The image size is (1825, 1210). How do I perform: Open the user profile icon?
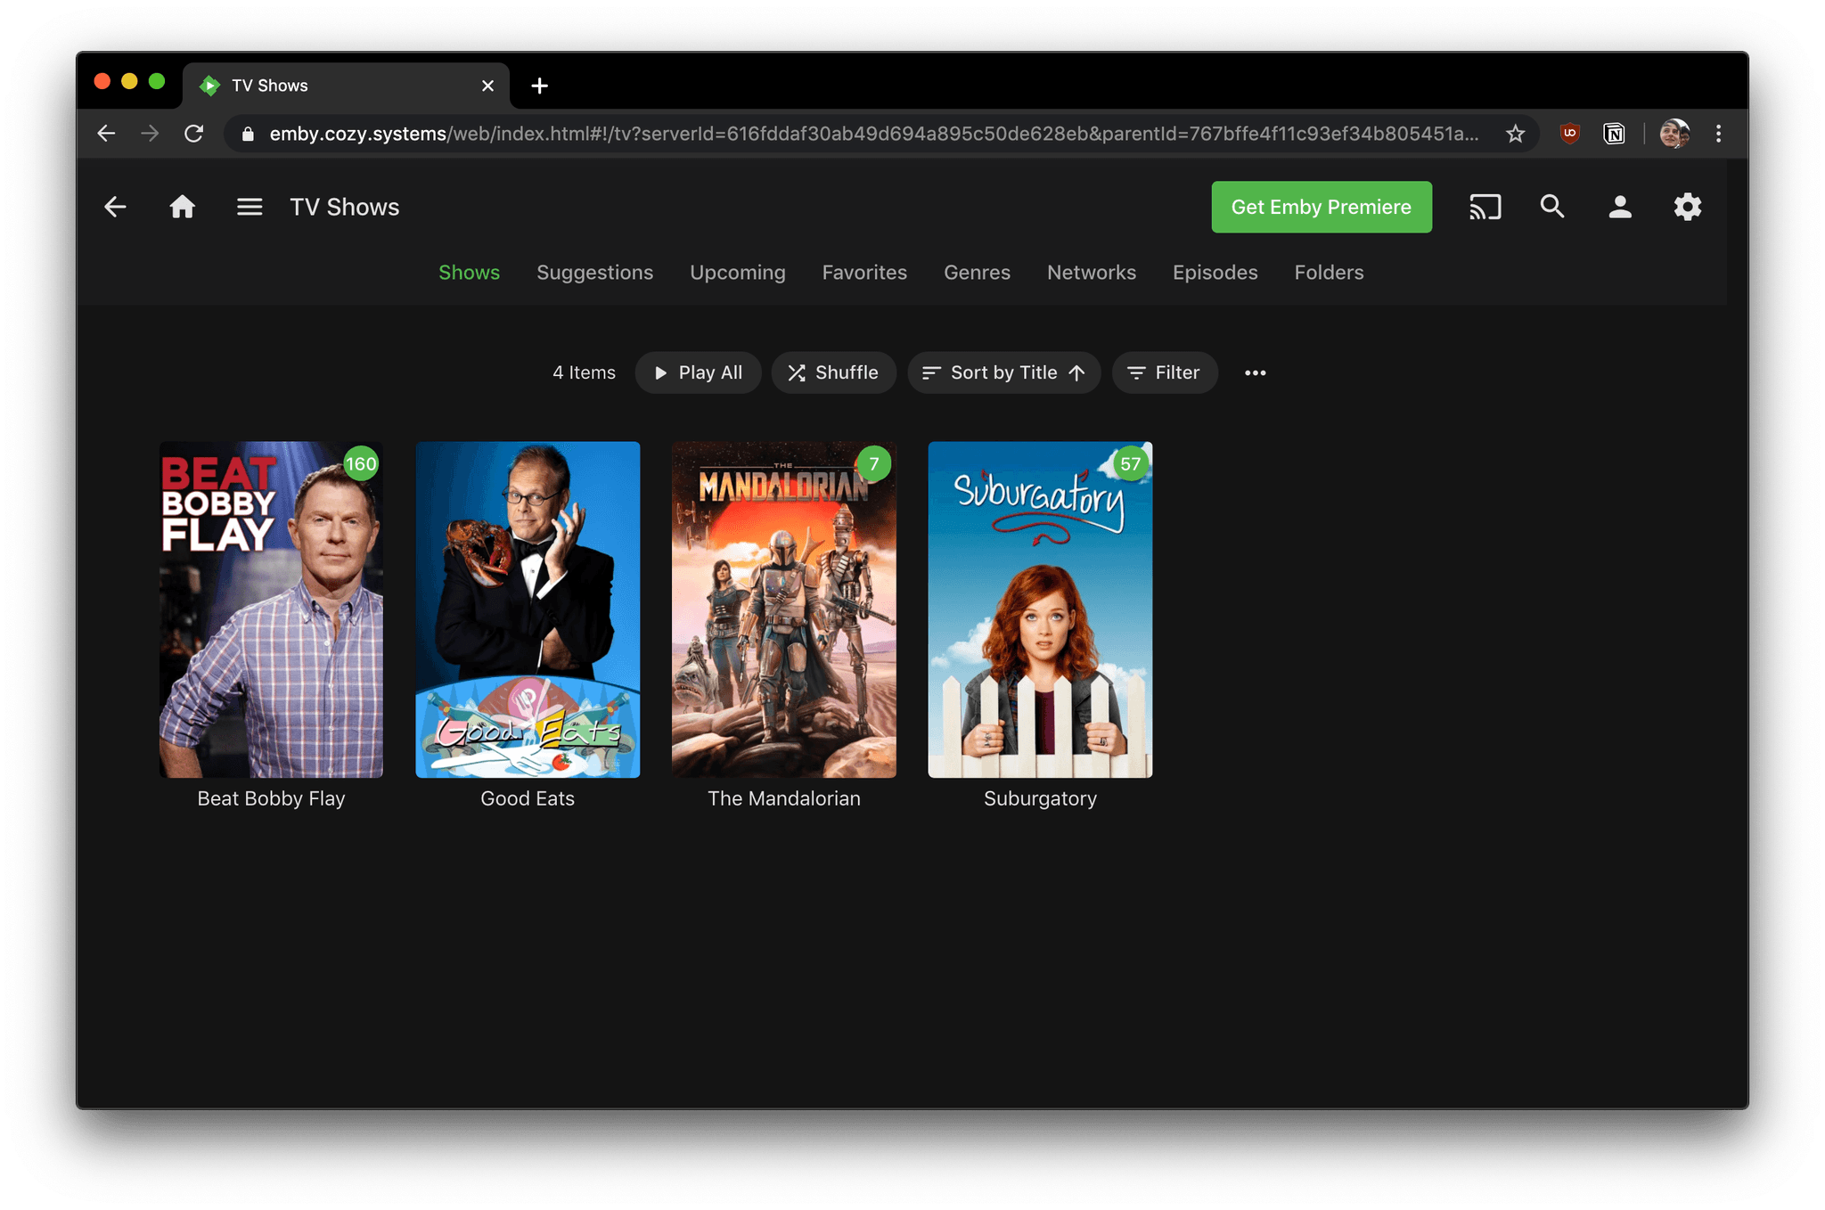1620,207
